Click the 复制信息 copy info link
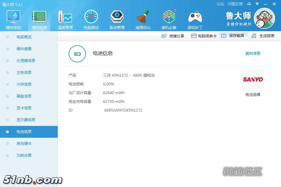Image resolution: width=281 pixels, height=187 pixels. tap(253, 54)
